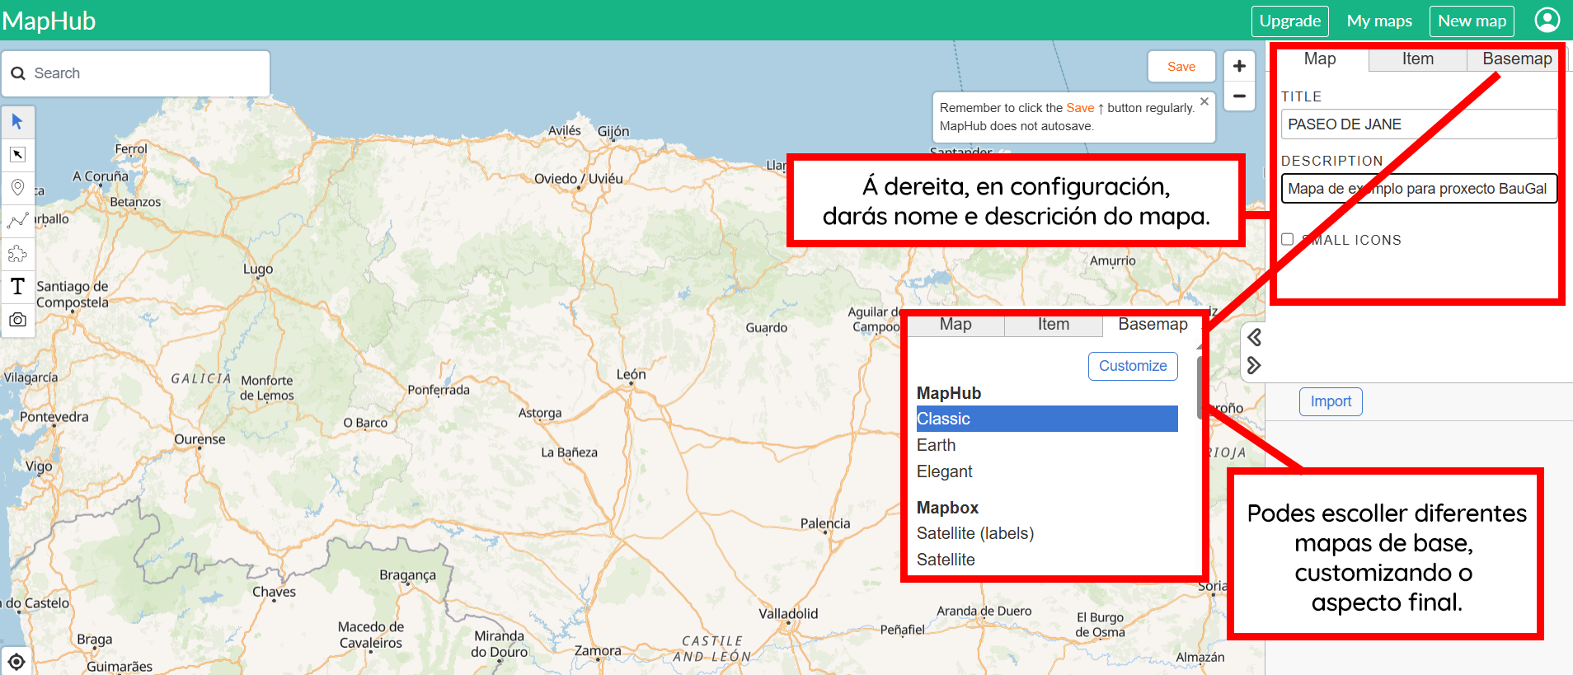Click the Gijón map label
This screenshot has height=675, width=1573.
(613, 132)
